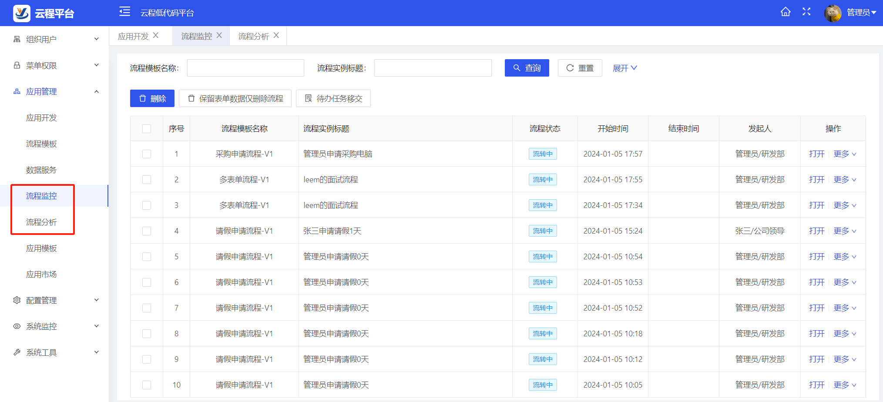Click the 流程状态 column header
This screenshot has width=883, height=402.
click(545, 129)
